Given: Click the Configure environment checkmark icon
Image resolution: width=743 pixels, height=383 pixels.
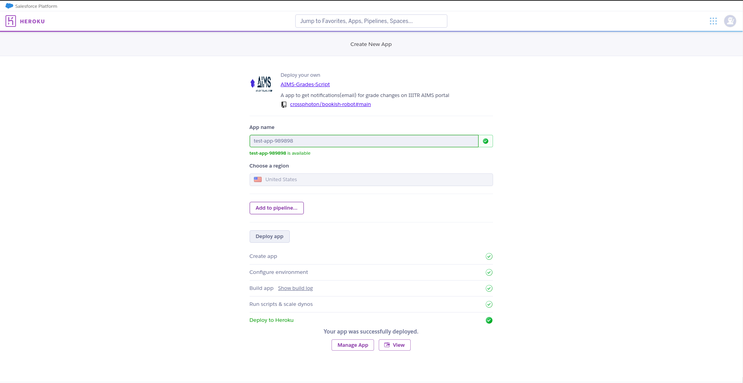Looking at the screenshot, I should pos(489,272).
